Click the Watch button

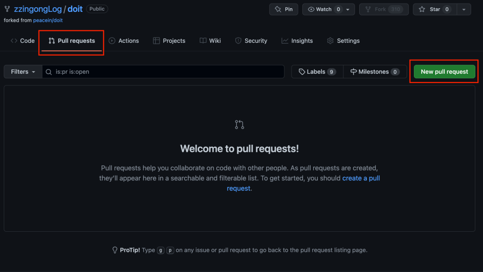[324, 9]
